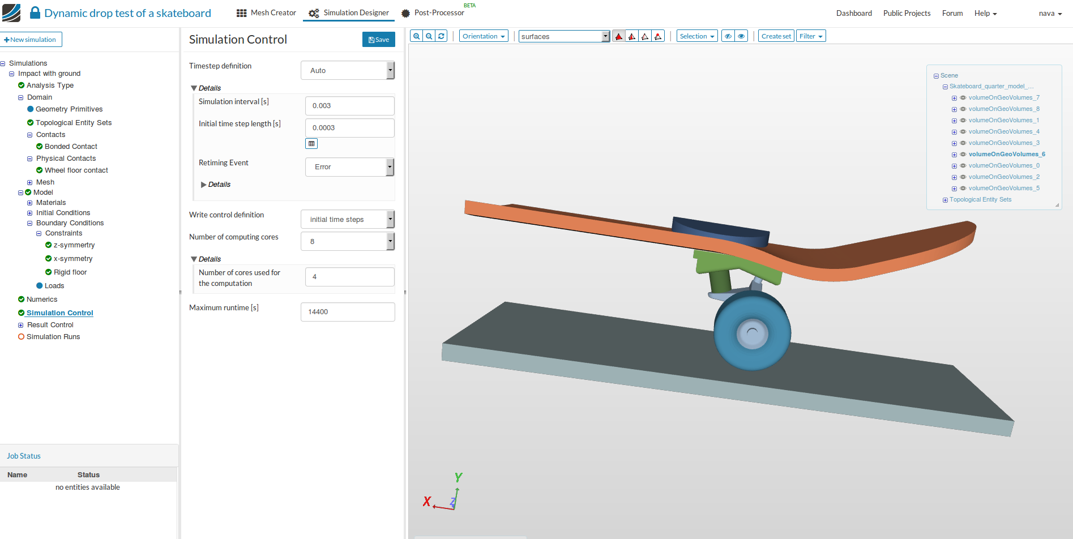Image resolution: width=1073 pixels, height=539 pixels.
Task: Click the New simulation button
Action: [x=31, y=40]
